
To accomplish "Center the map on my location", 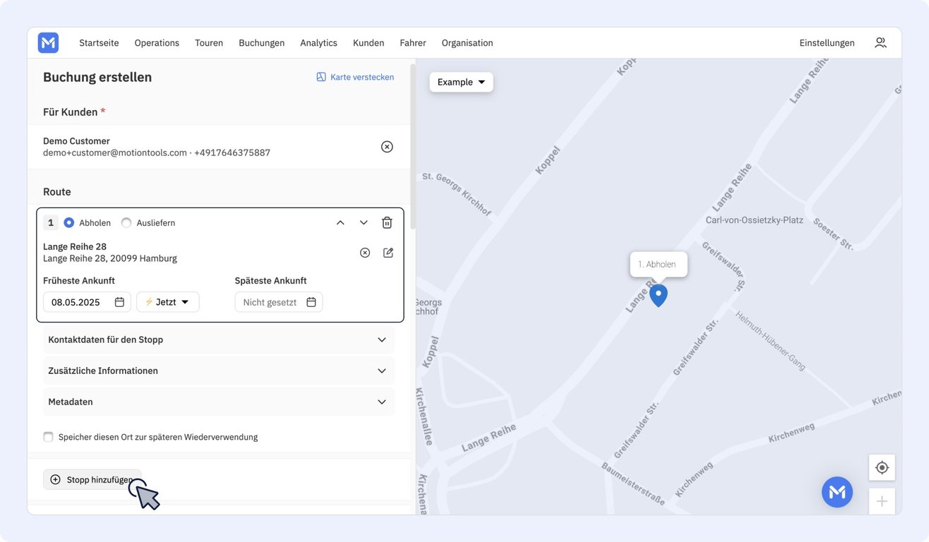I will (x=882, y=467).
